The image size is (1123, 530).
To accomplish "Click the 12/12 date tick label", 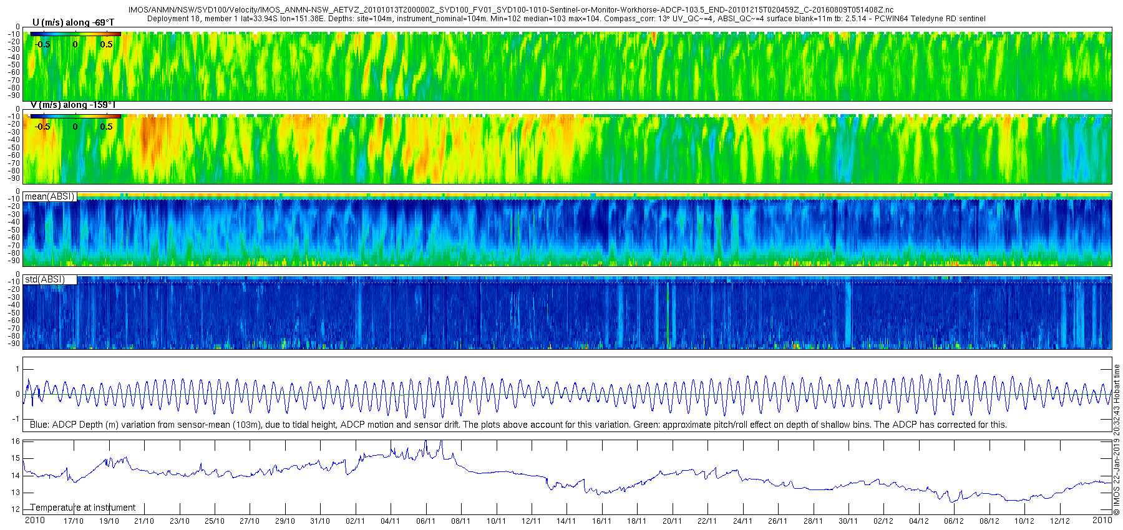I will pos(1059,521).
